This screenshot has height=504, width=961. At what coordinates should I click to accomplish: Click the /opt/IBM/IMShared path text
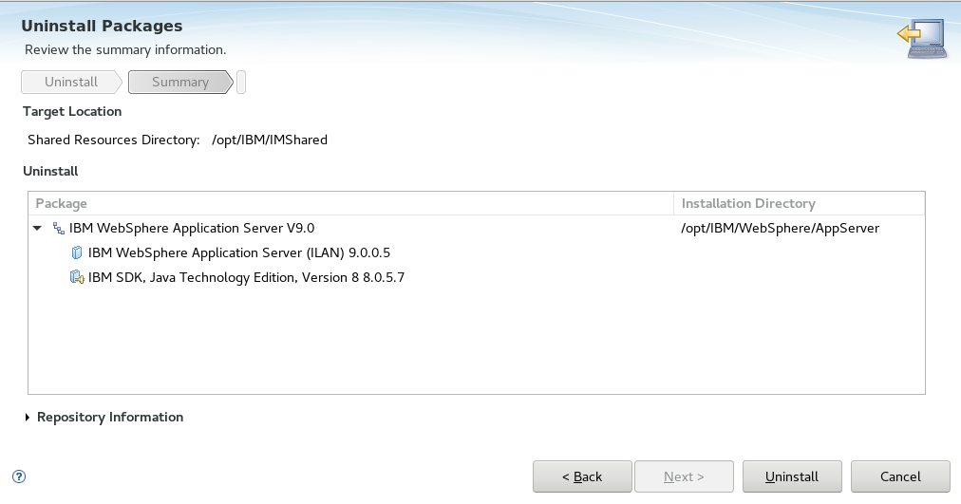click(x=270, y=140)
